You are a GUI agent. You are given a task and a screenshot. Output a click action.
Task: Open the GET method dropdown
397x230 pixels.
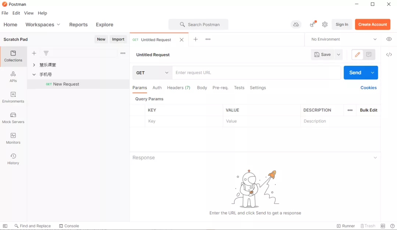tap(152, 73)
